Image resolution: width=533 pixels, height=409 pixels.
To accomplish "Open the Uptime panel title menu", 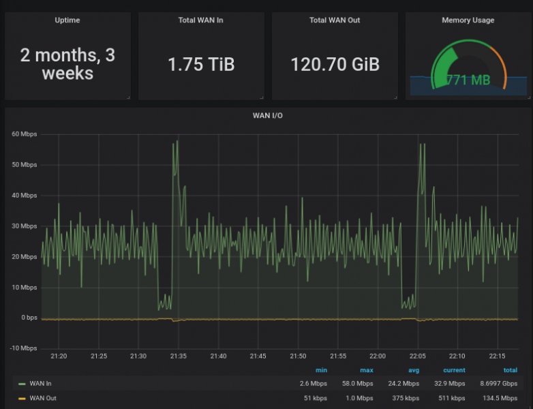I will pos(67,20).
